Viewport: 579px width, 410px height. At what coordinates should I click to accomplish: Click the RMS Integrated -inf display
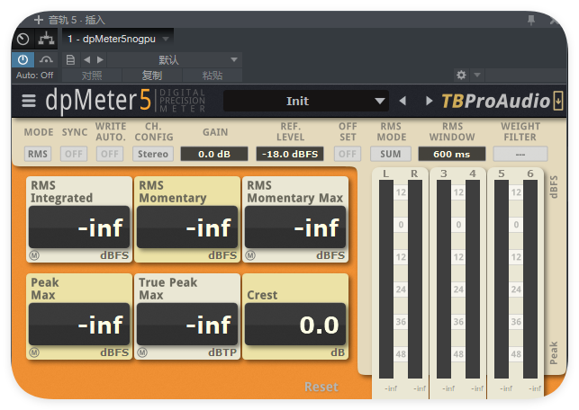click(79, 227)
